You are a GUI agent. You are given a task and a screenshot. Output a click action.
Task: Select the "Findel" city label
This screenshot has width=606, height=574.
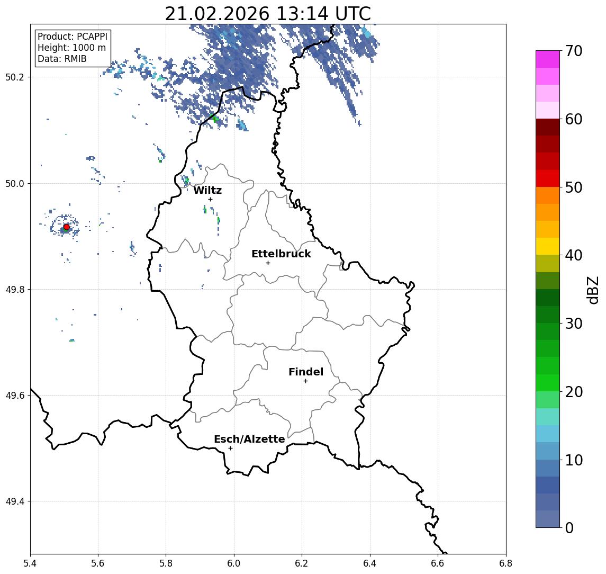306,372
